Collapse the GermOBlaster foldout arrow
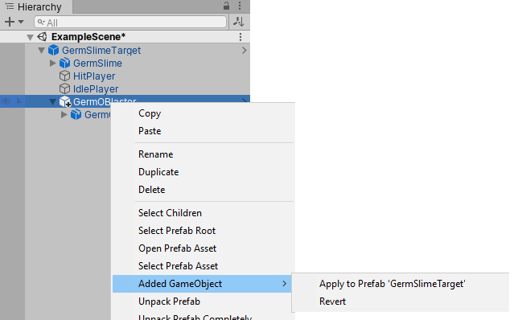Screen dimensions: 518x320 pyautogui.click(x=52, y=102)
